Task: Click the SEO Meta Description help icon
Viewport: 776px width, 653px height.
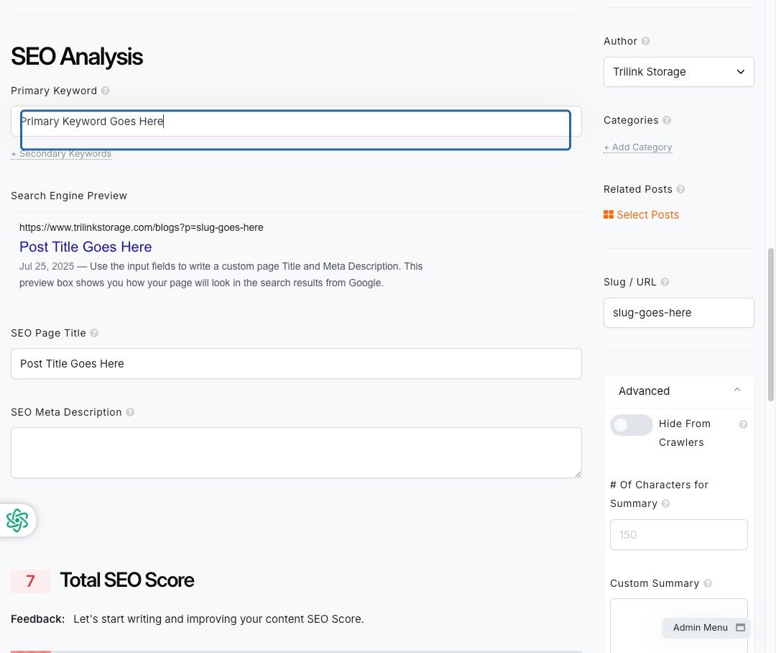Action: point(130,412)
